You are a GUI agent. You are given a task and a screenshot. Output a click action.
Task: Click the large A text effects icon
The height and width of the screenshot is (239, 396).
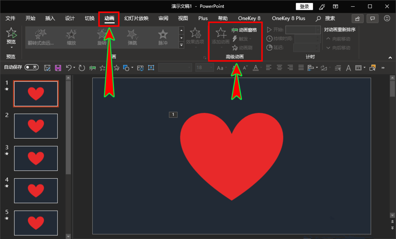pyautogui.click(x=348, y=68)
